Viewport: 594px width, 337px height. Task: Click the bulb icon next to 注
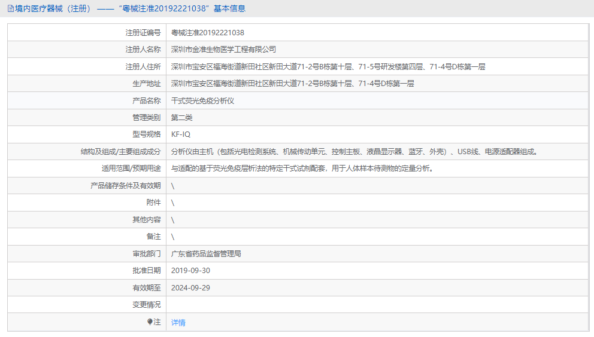[x=150, y=322]
